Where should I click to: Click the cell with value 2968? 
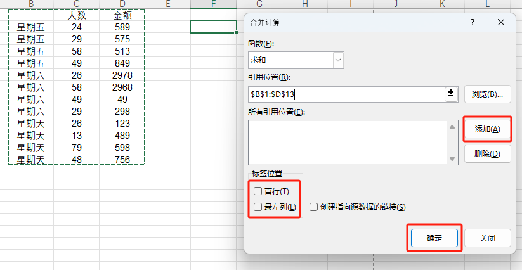point(122,87)
